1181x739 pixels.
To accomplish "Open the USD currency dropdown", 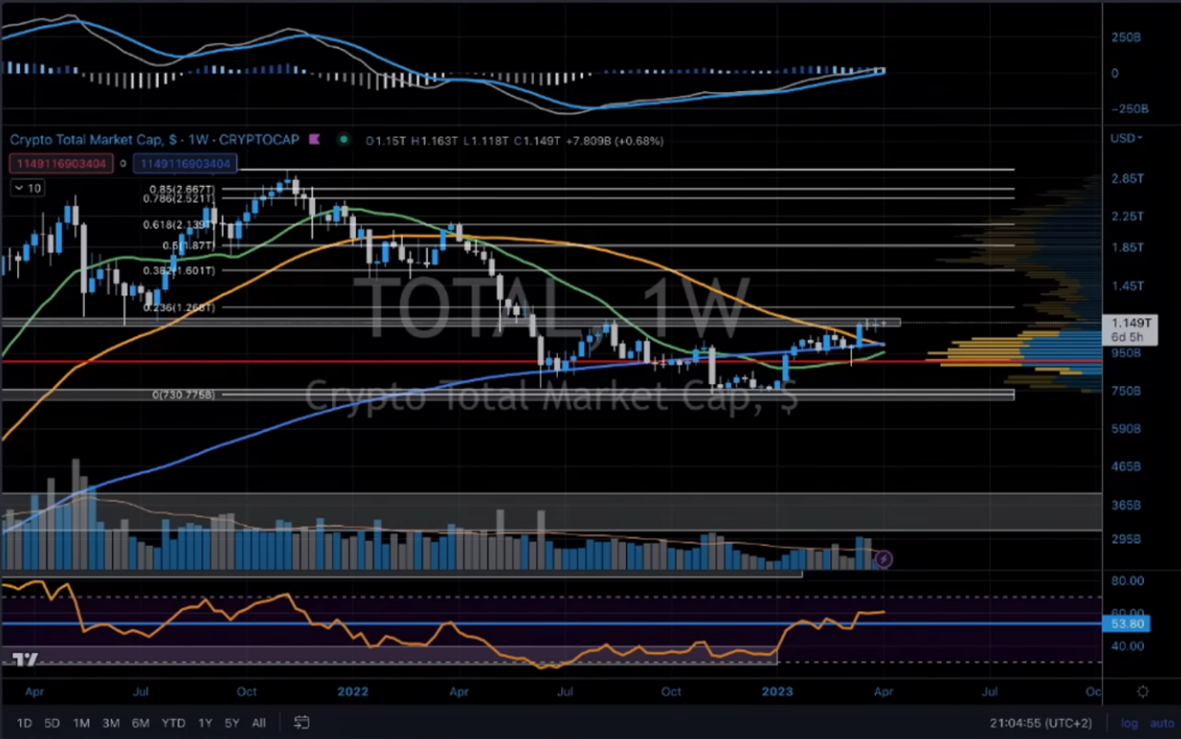I will point(1126,138).
